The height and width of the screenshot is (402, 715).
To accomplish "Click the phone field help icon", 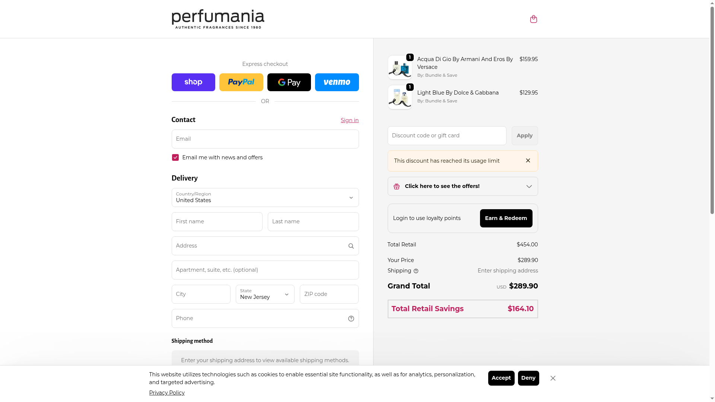I will tap(351, 319).
